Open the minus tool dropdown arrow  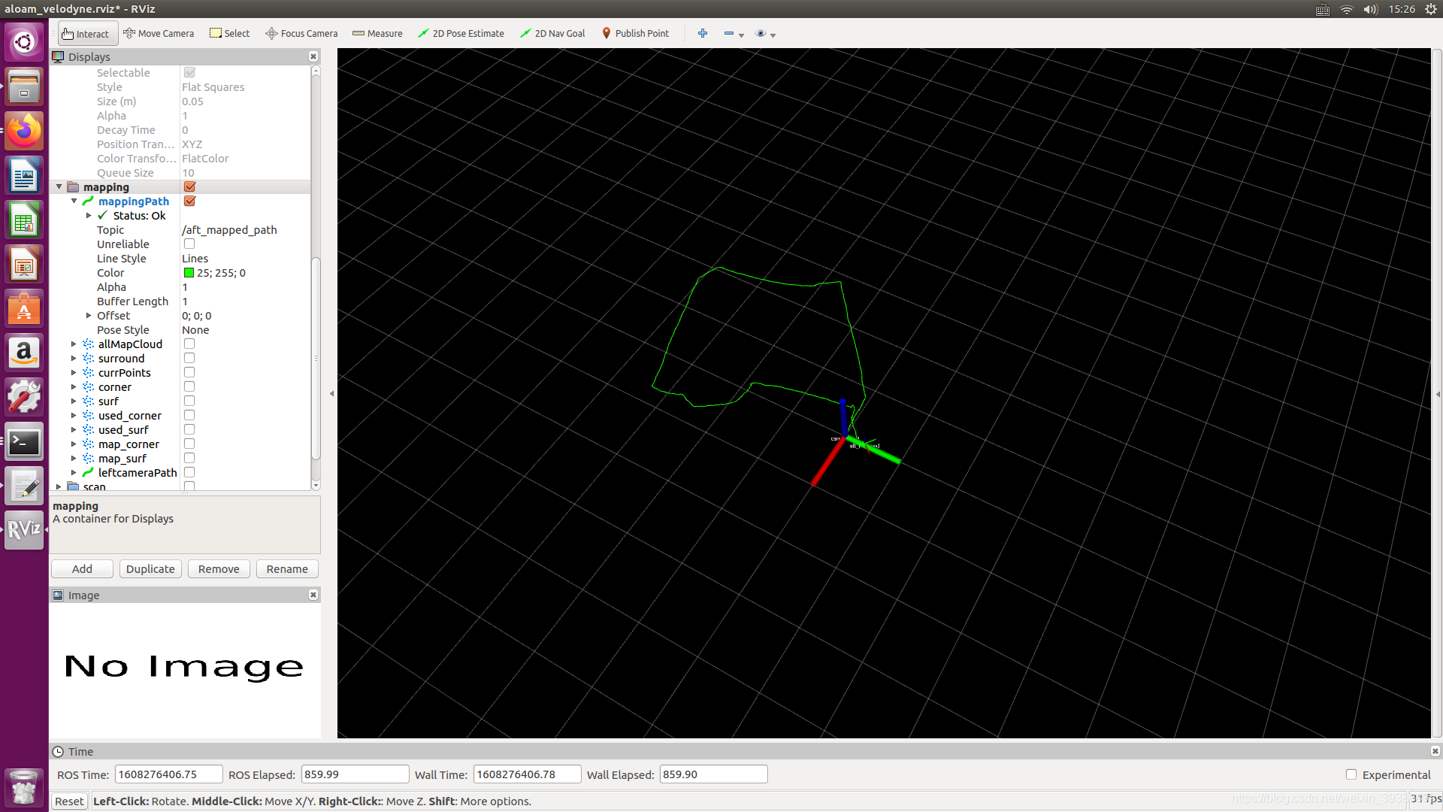(742, 35)
